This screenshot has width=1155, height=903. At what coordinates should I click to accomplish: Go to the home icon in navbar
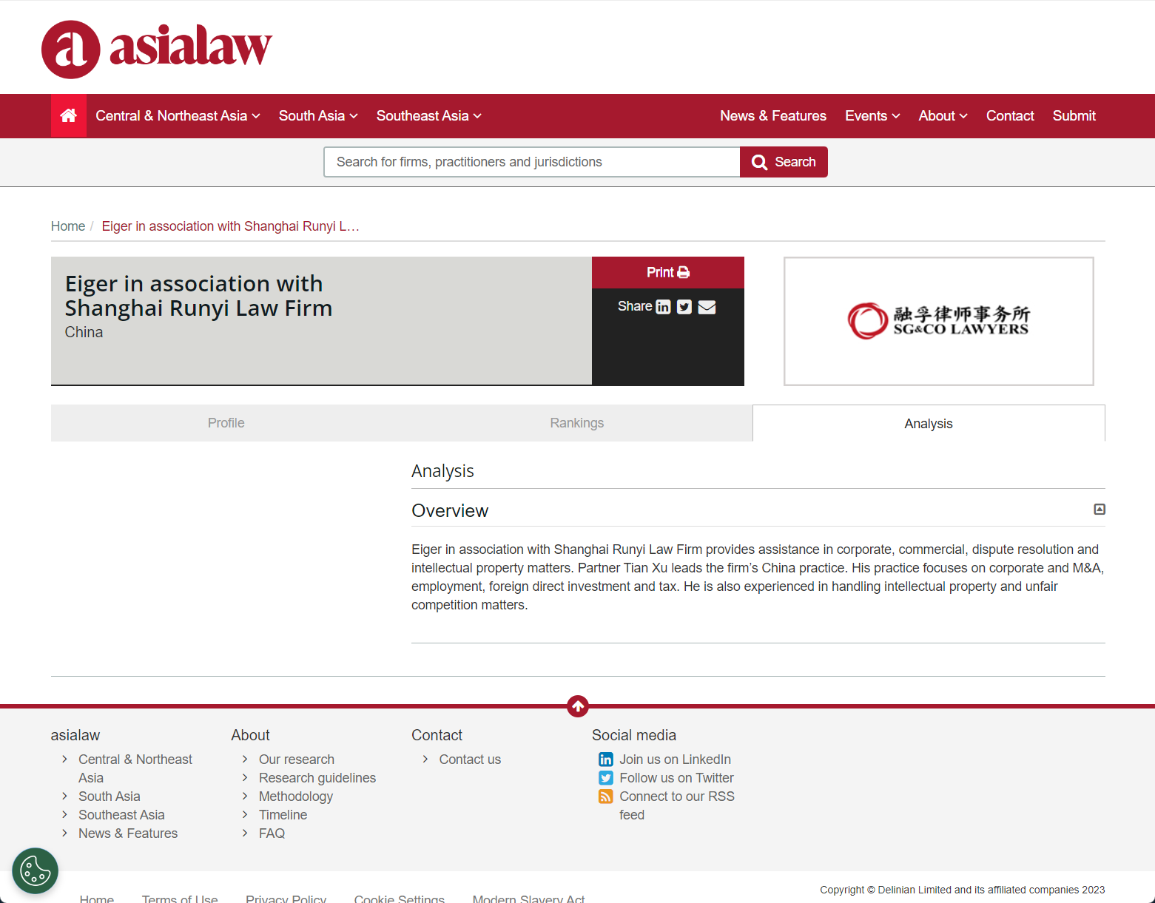point(69,115)
